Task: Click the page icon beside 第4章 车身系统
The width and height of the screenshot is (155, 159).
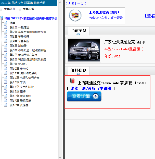Action: click(6, 41)
